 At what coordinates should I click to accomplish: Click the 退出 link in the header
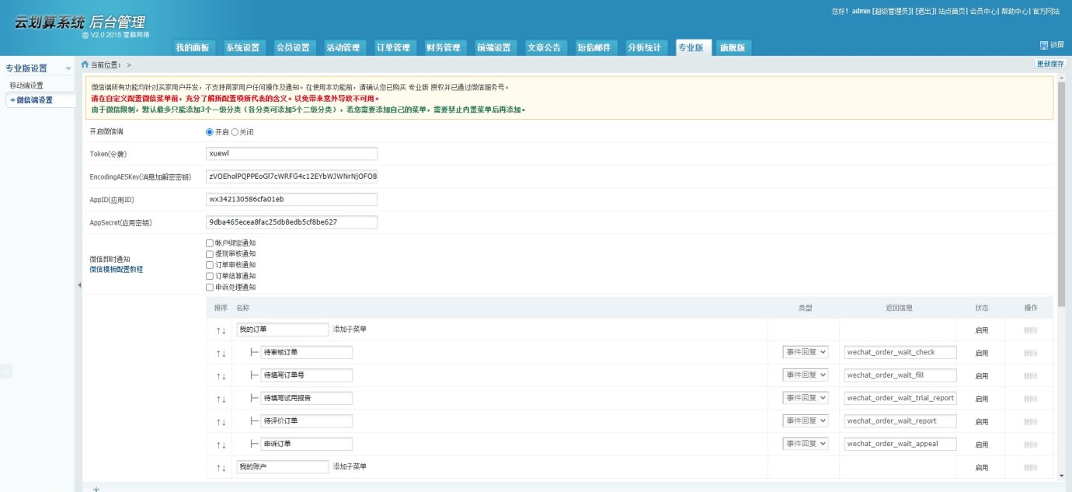point(924,12)
